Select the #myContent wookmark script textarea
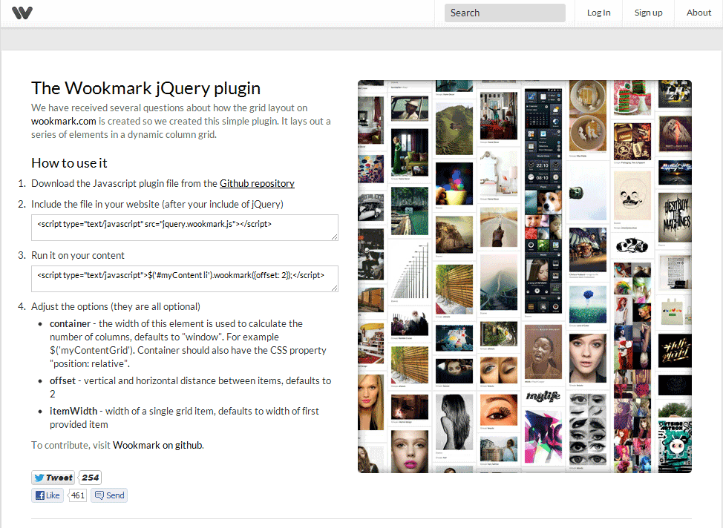 184,279
